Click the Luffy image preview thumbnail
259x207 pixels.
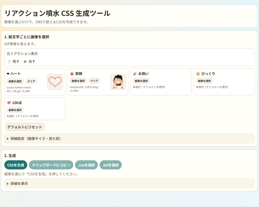(118, 82)
